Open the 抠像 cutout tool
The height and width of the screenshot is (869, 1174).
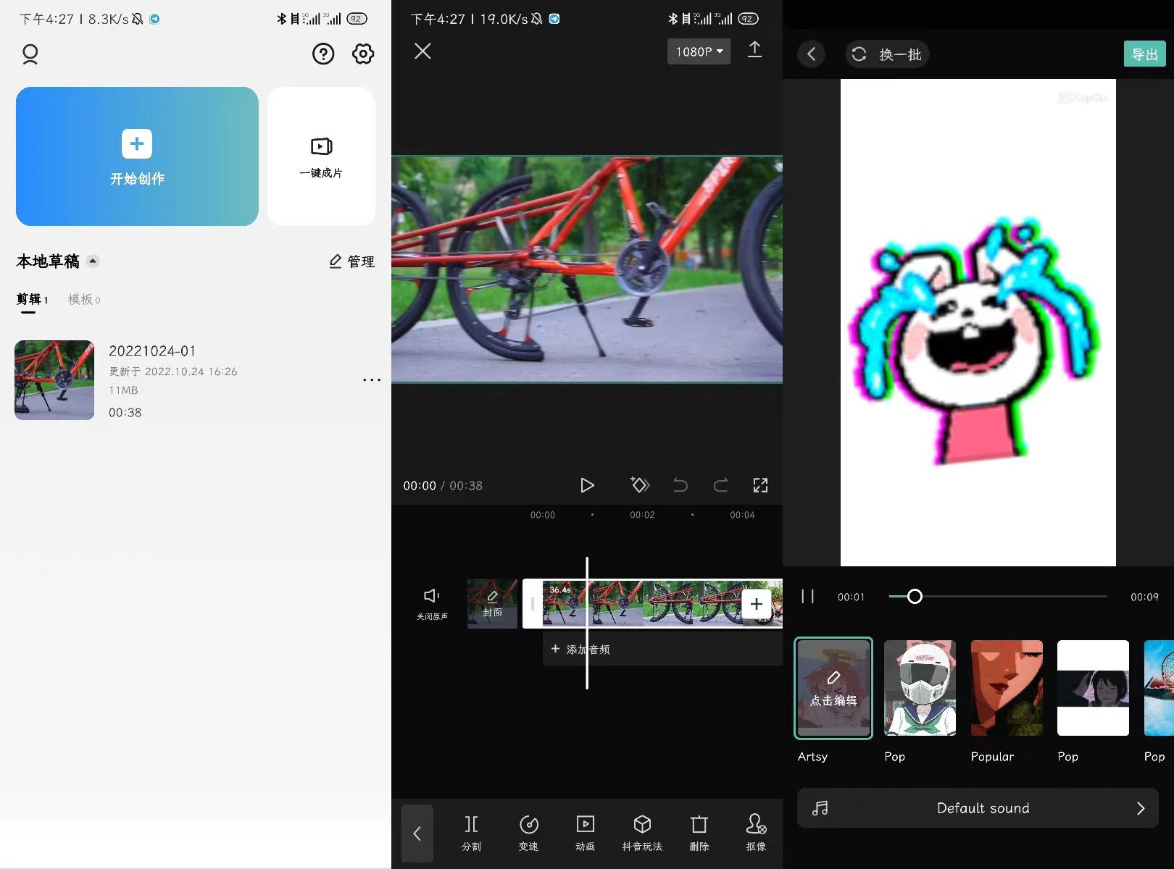pos(756,833)
